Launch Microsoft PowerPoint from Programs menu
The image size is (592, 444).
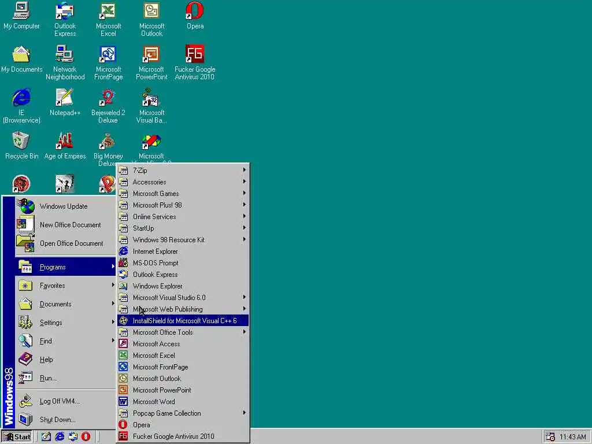[x=183, y=390]
